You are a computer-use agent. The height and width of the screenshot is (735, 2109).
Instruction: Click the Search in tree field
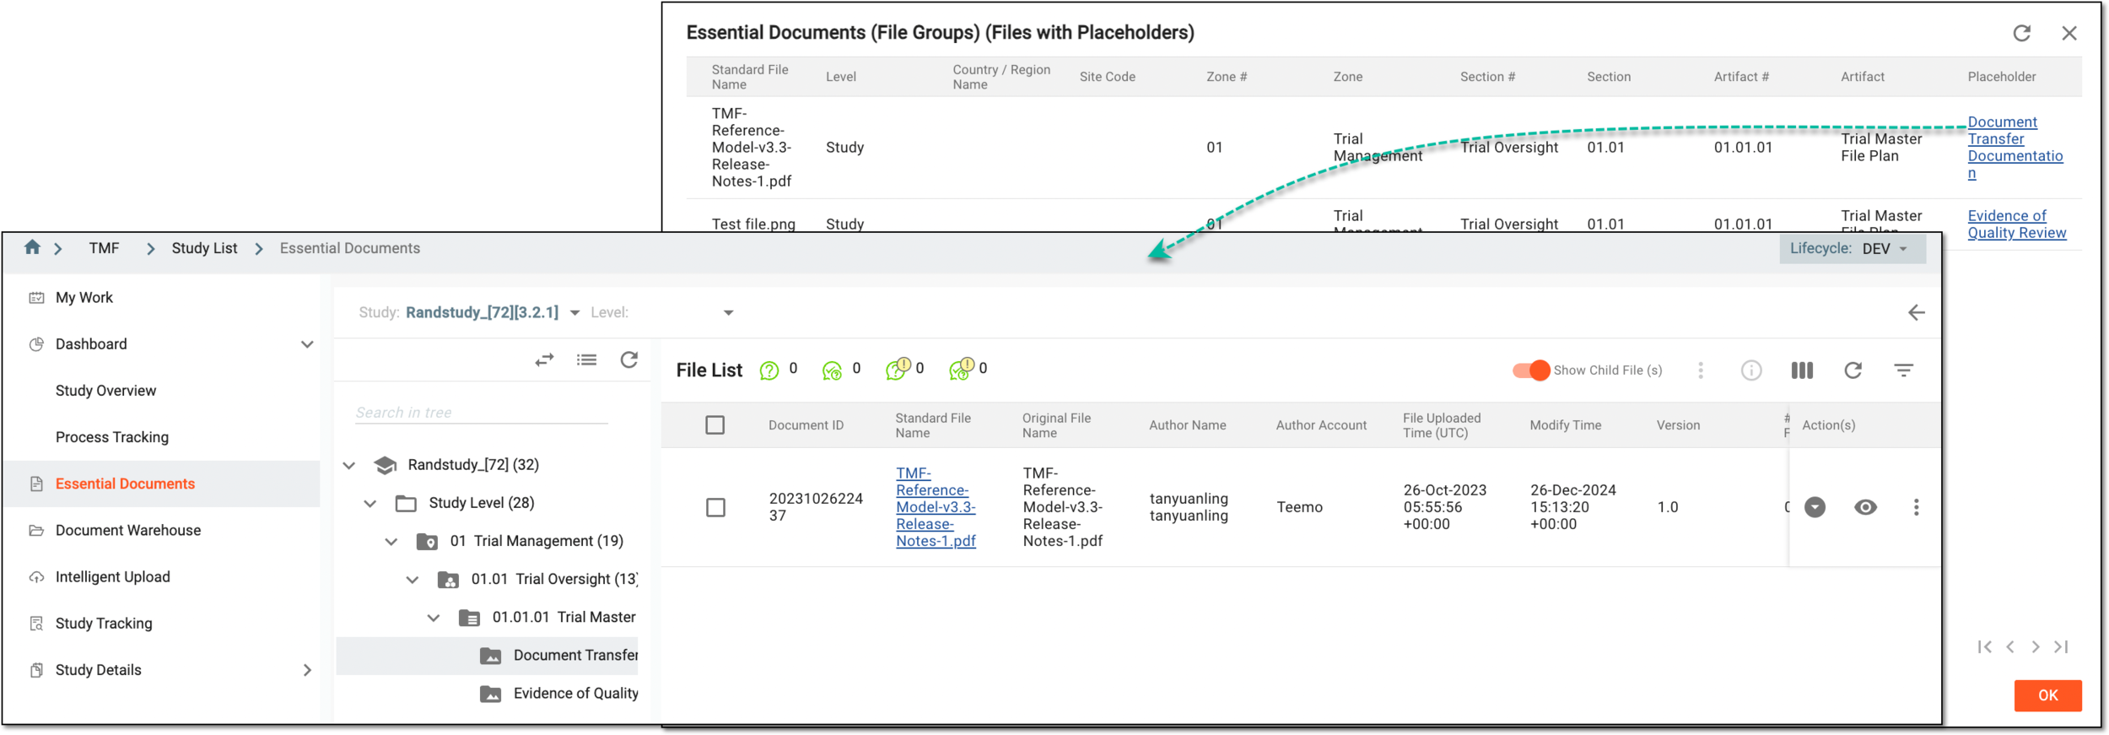pyautogui.click(x=481, y=413)
